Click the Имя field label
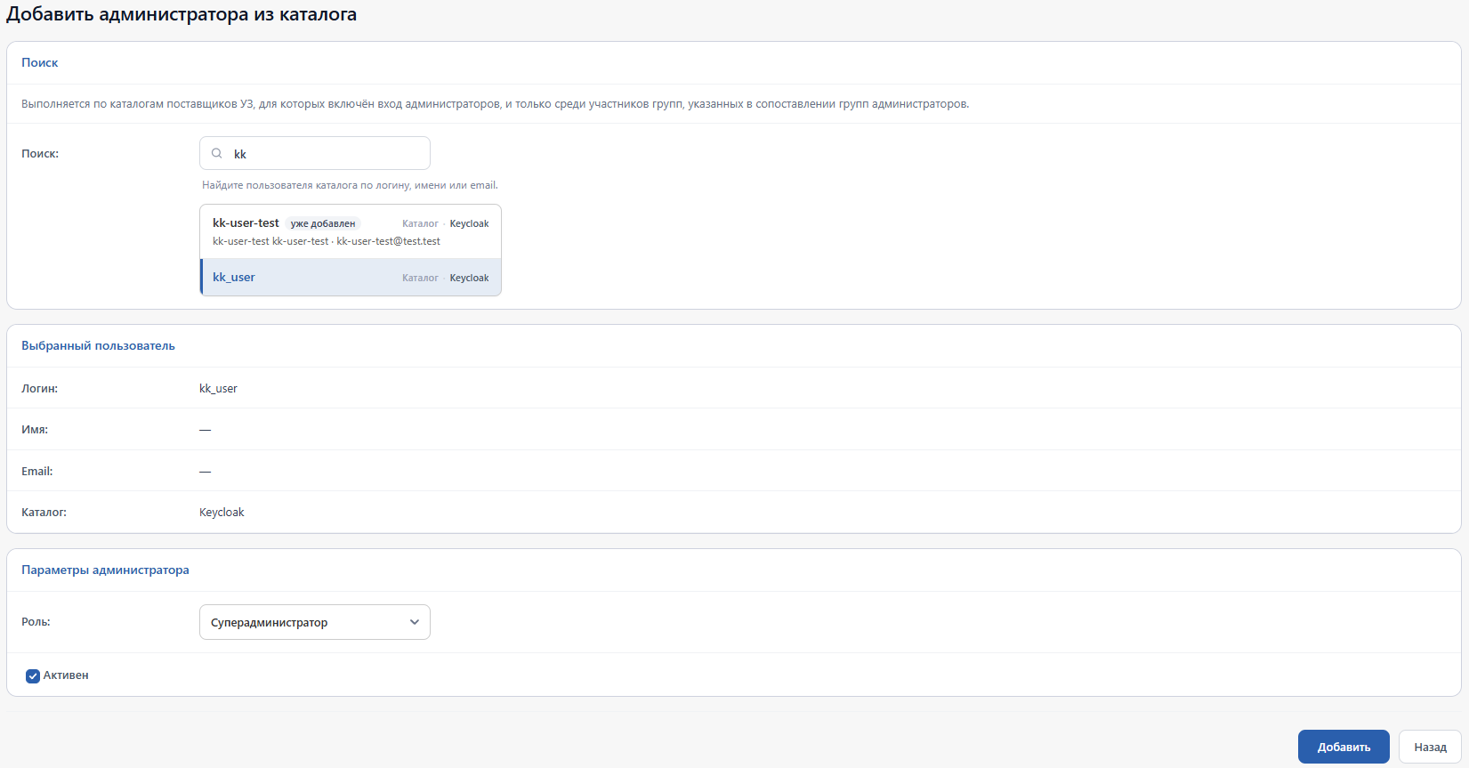The image size is (1469, 768). pyautogui.click(x=35, y=429)
